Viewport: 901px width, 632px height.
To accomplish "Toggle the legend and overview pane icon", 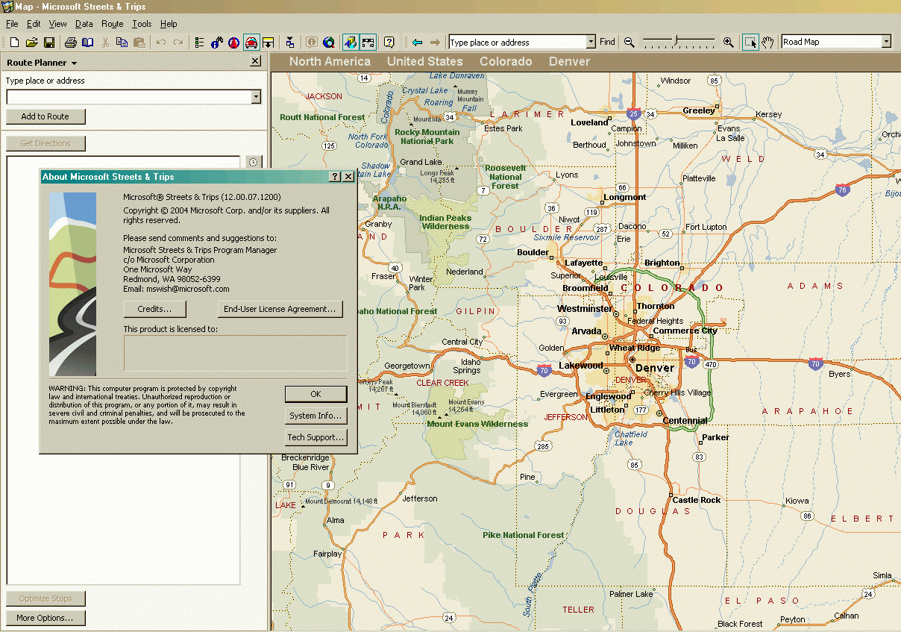I will (x=368, y=43).
